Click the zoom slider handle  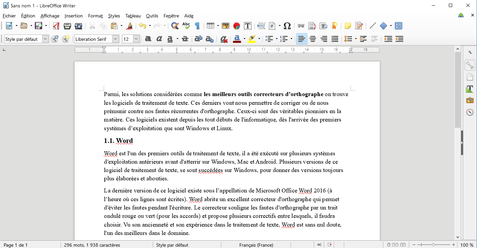(433, 245)
